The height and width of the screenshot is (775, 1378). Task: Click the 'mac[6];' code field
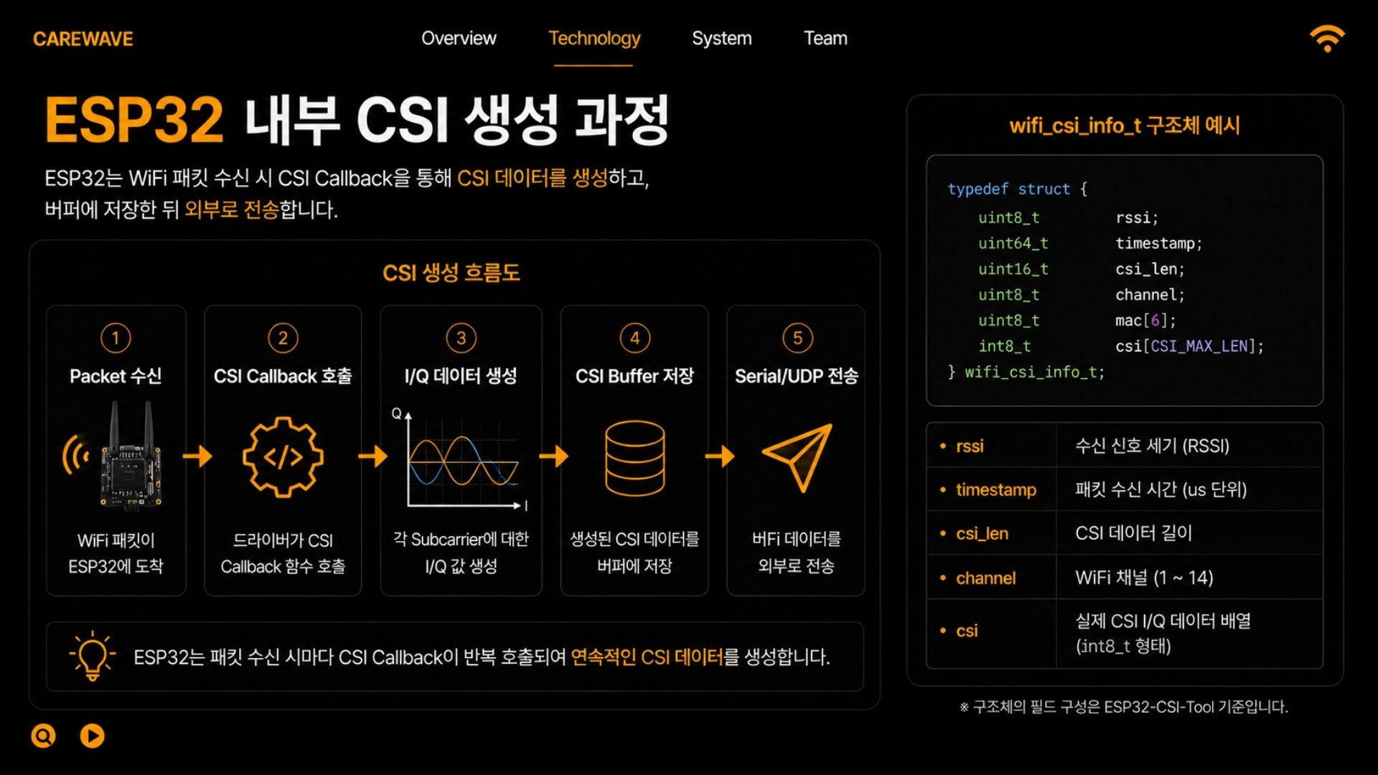(x=1145, y=321)
